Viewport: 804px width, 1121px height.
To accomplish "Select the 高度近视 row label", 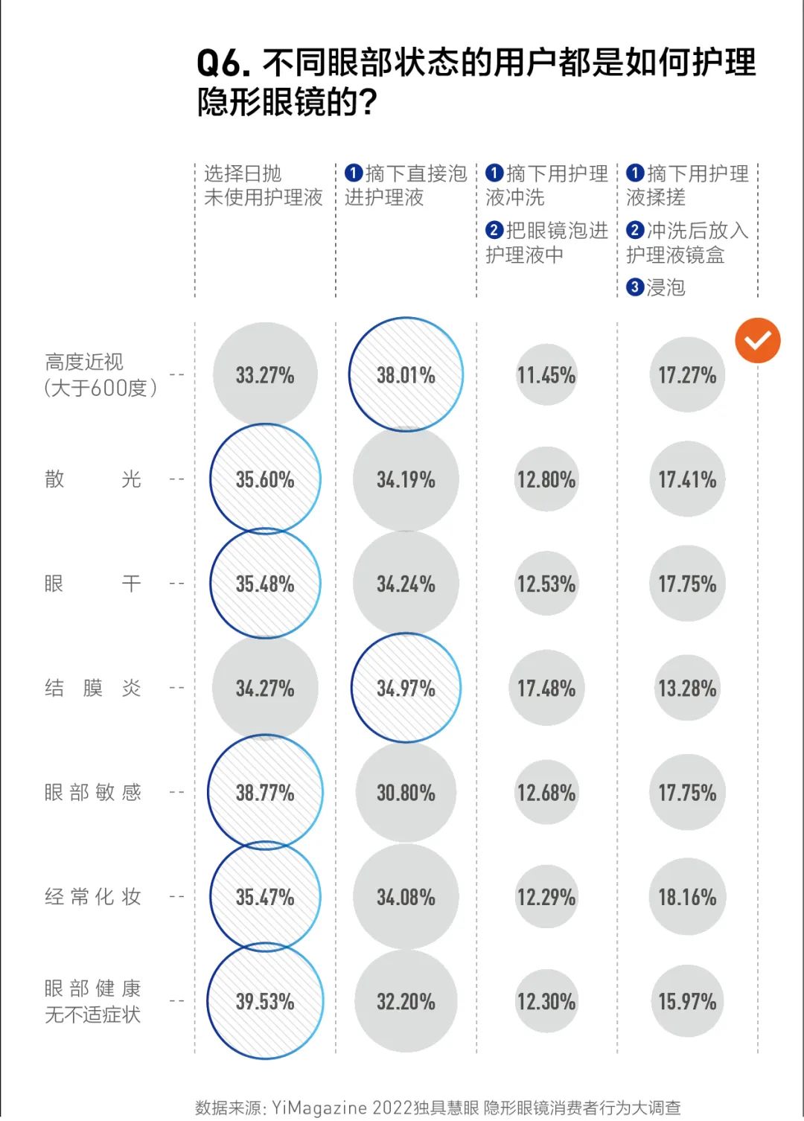I will point(100,374).
